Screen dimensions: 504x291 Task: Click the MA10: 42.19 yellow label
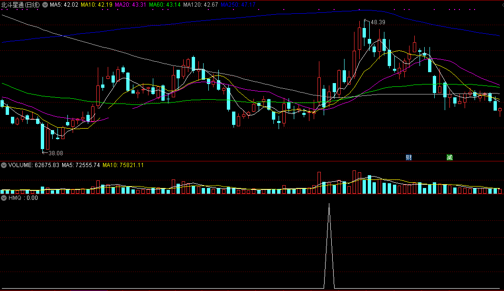tap(96, 5)
